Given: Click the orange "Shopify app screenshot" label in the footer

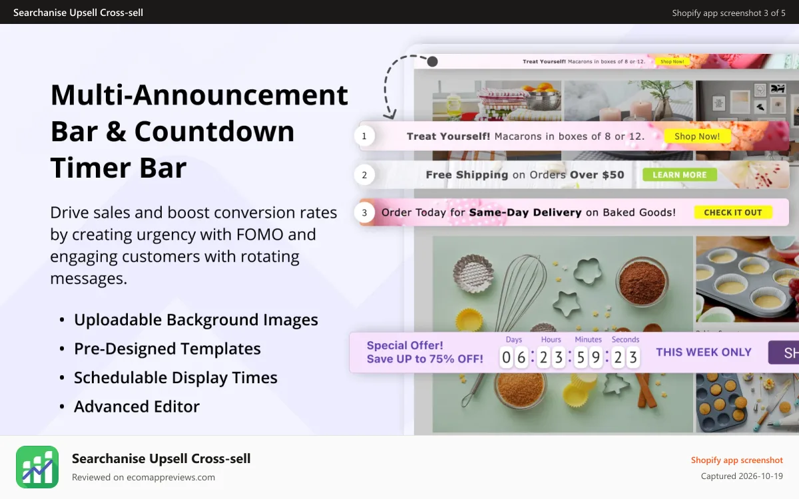Looking at the screenshot, I should [737, 460].
